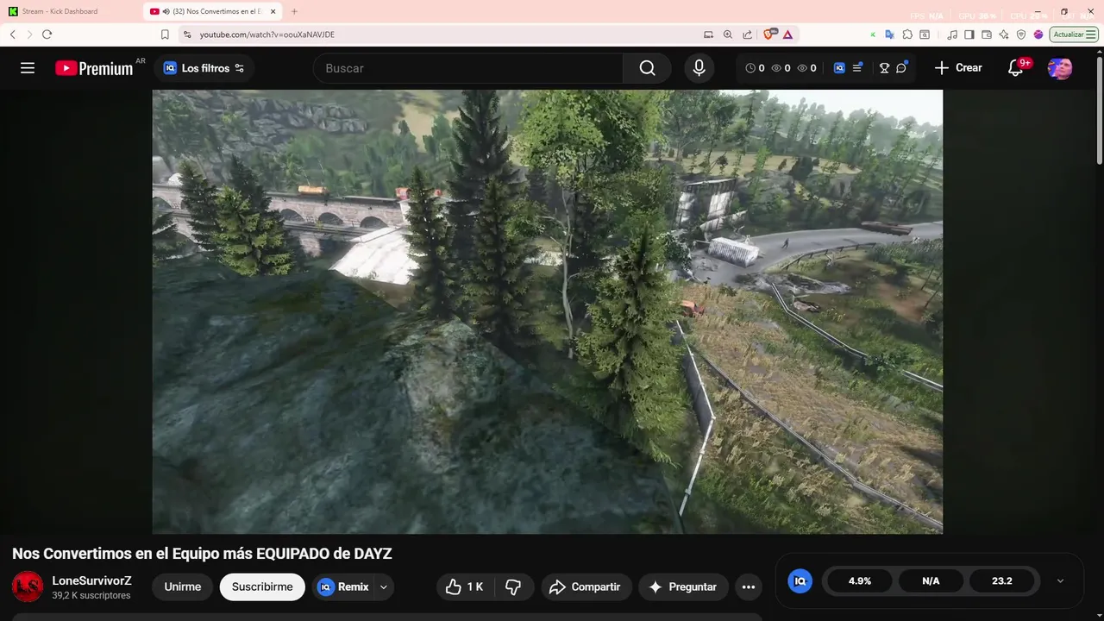This screenshot has height=621, width=1104.
Task: Close the YouTube browser tab
Action: click(x=273, y=11)
